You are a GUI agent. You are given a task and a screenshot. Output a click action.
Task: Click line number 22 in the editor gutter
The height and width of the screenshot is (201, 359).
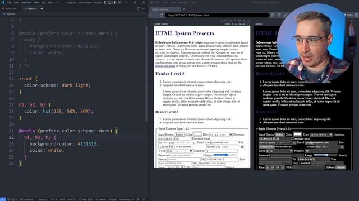tap(11, 137)
